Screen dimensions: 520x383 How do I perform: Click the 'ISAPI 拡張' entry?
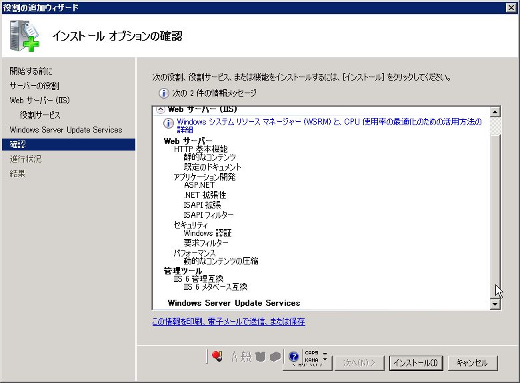pos(202,204)
